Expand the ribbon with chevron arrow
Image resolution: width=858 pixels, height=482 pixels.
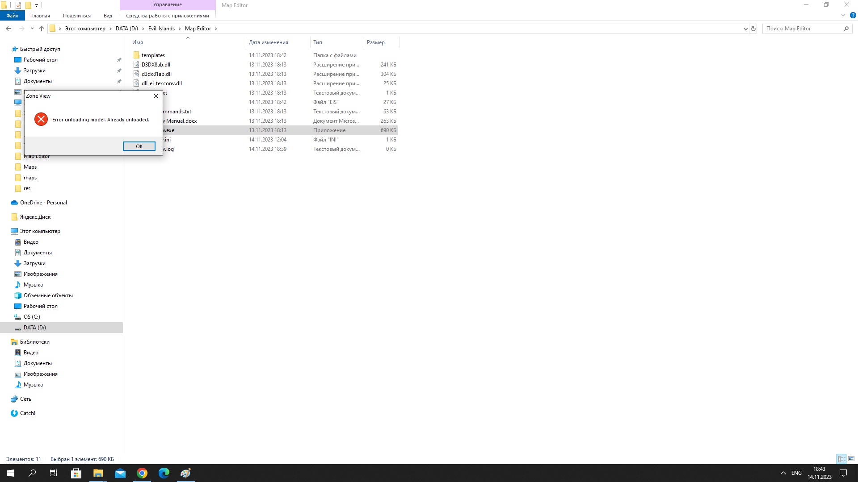tap(843, 16)
